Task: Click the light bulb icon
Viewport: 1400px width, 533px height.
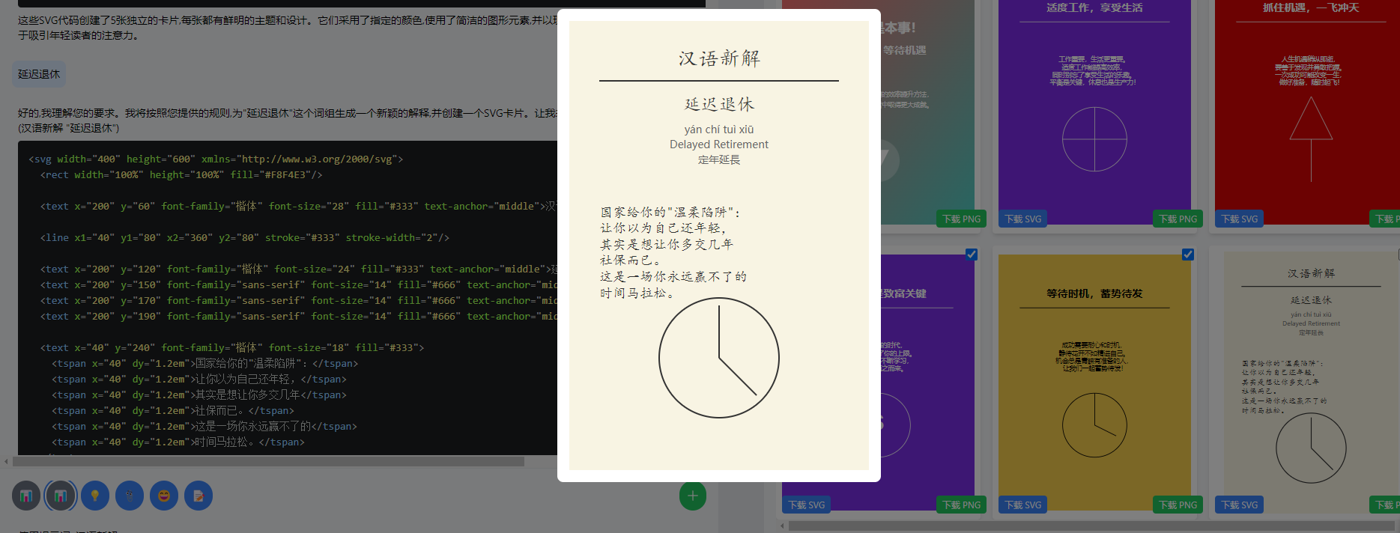Action: [x=95, y=496]
